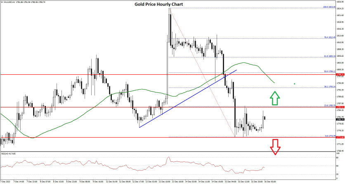Click the 1818.95 price axis label
This screenshot has height=184, width=345.
[340, 22]
